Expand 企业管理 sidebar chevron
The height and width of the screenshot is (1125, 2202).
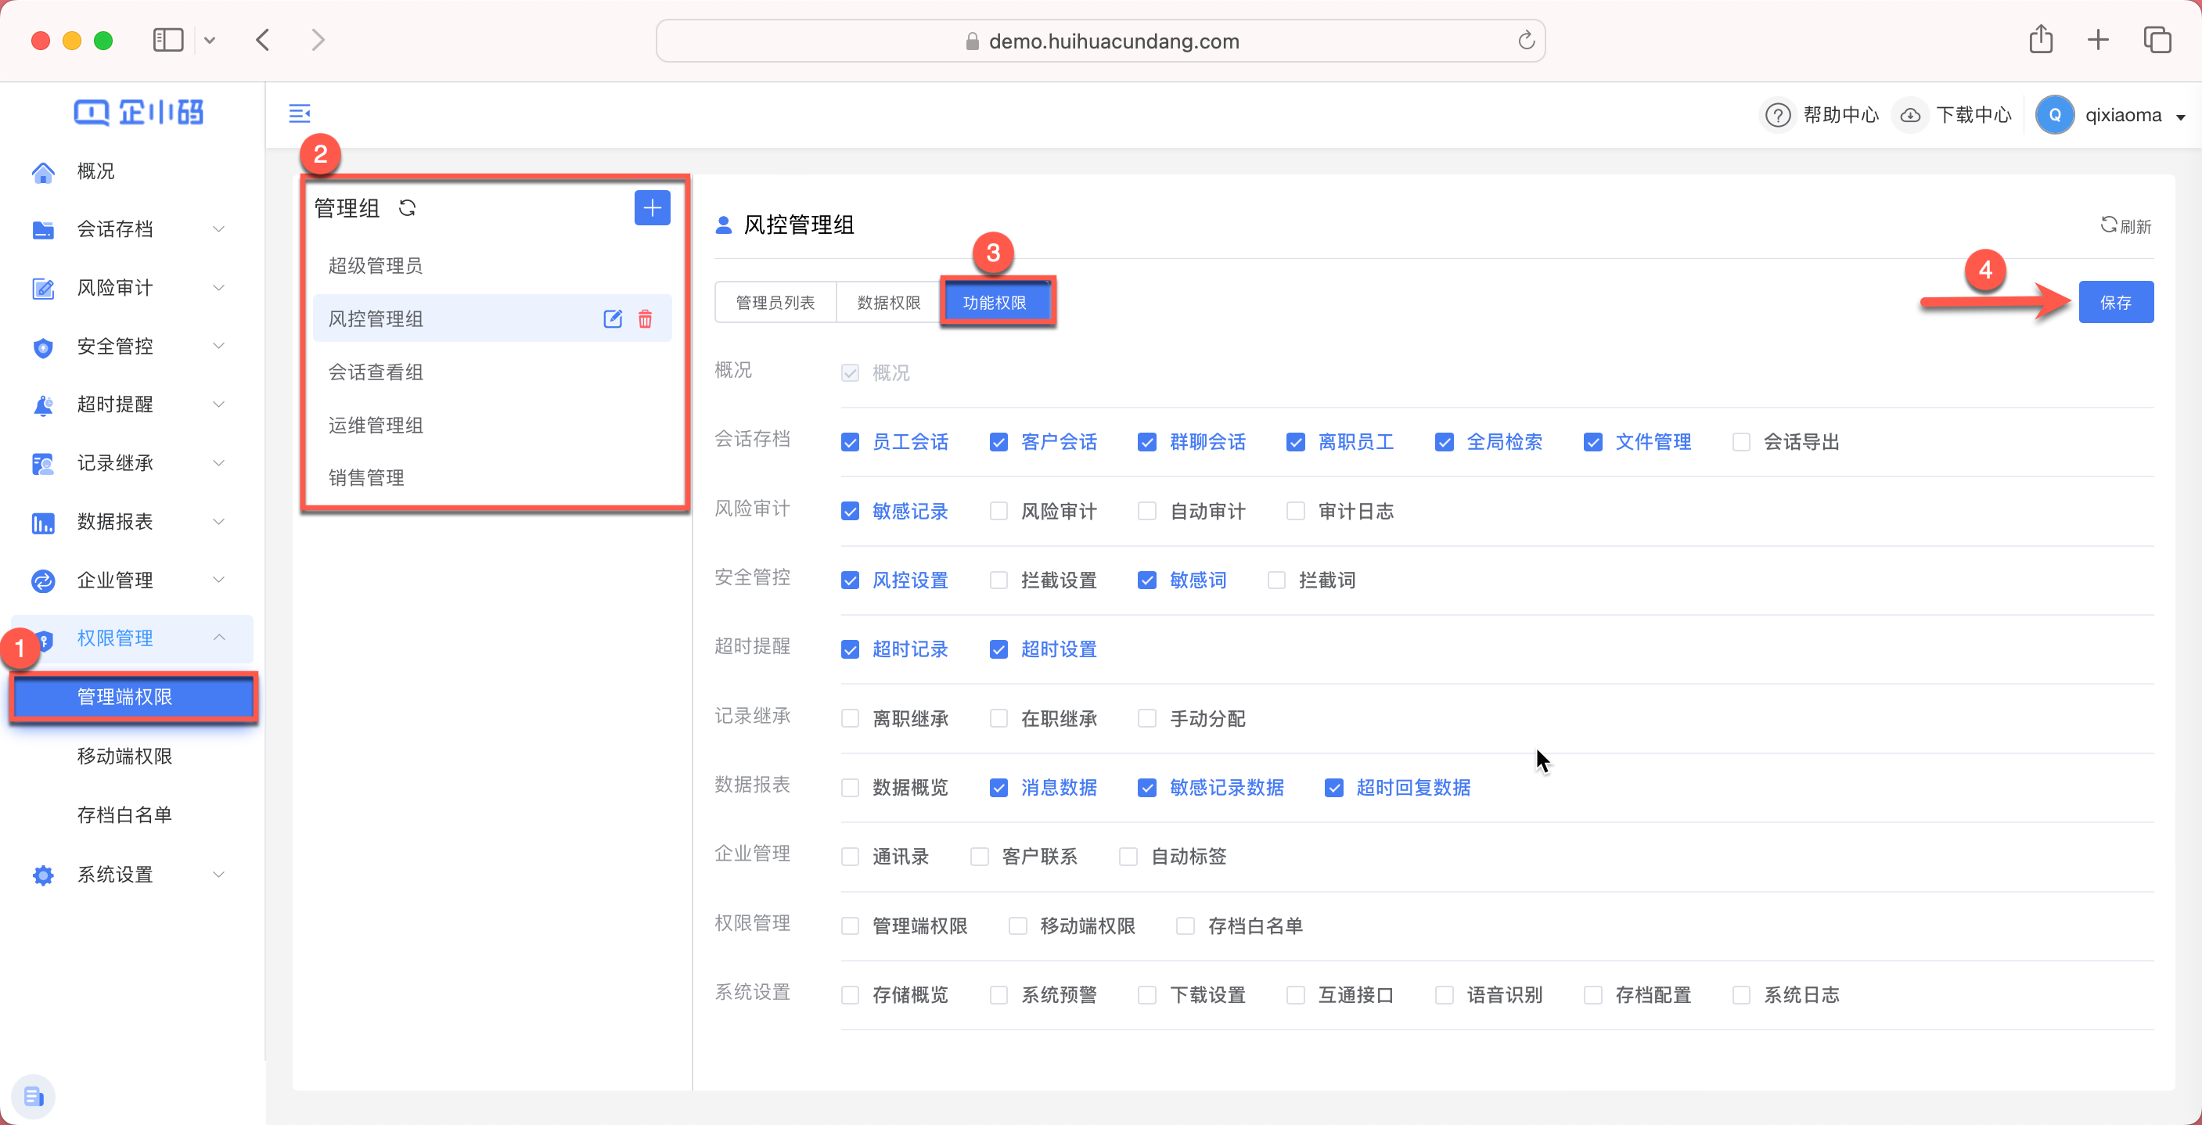[x=219, y=580]
